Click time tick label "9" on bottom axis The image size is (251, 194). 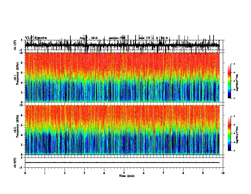pyautogui.click(x=203, y=173)
